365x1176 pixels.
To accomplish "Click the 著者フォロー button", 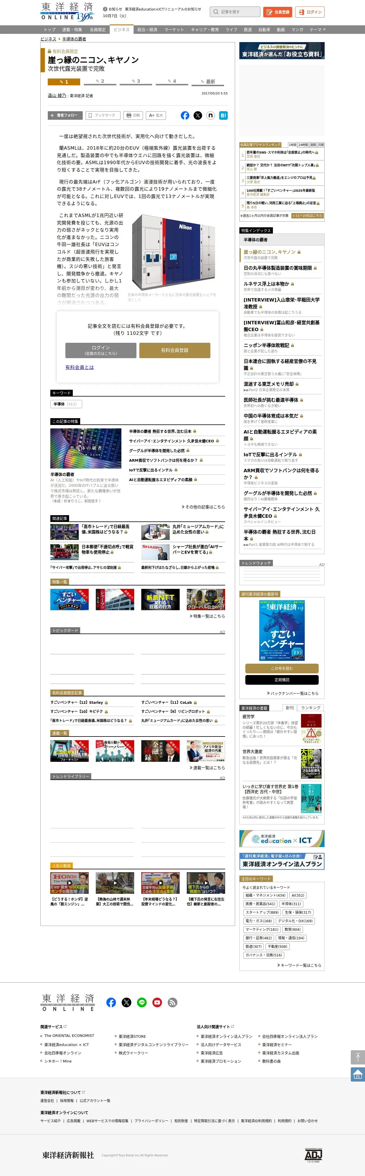I will coord(65,115).
